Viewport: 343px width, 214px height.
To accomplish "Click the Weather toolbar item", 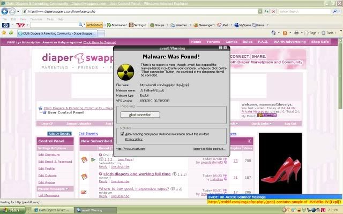I will [178, 25].
